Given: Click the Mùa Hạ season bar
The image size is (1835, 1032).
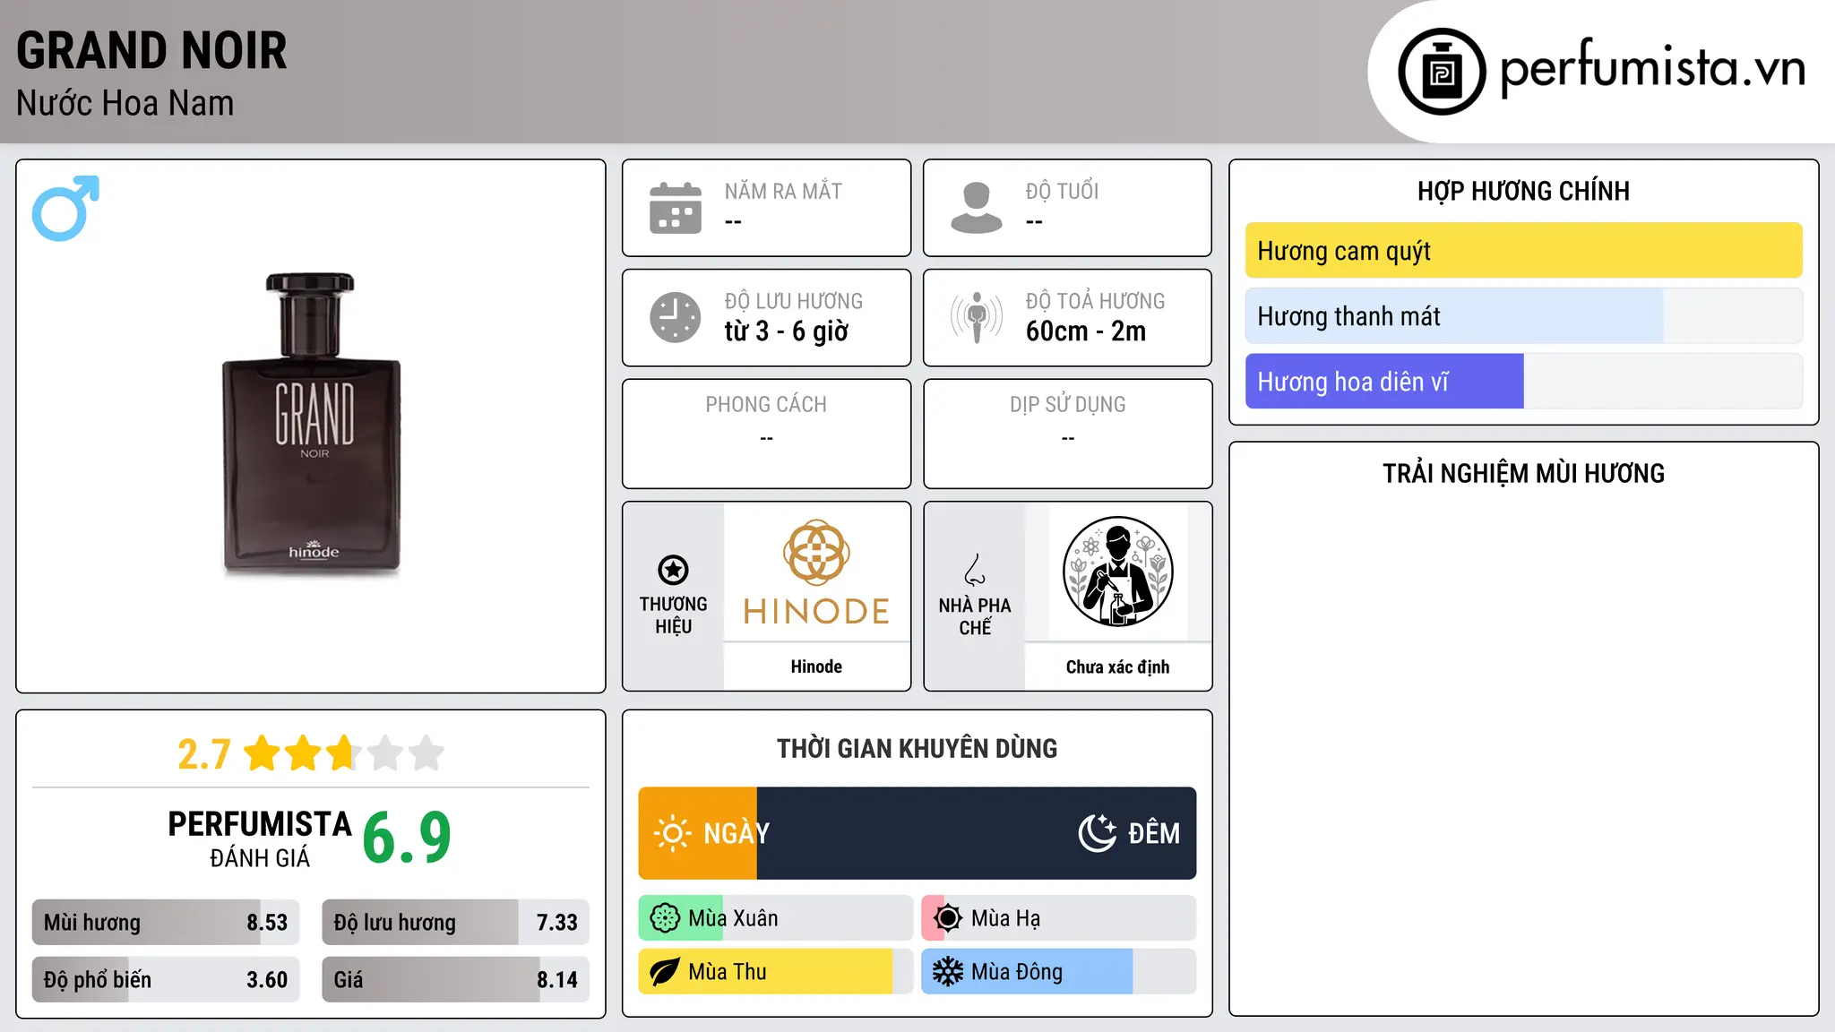Looking at the screenshot, I should 1059,918.
